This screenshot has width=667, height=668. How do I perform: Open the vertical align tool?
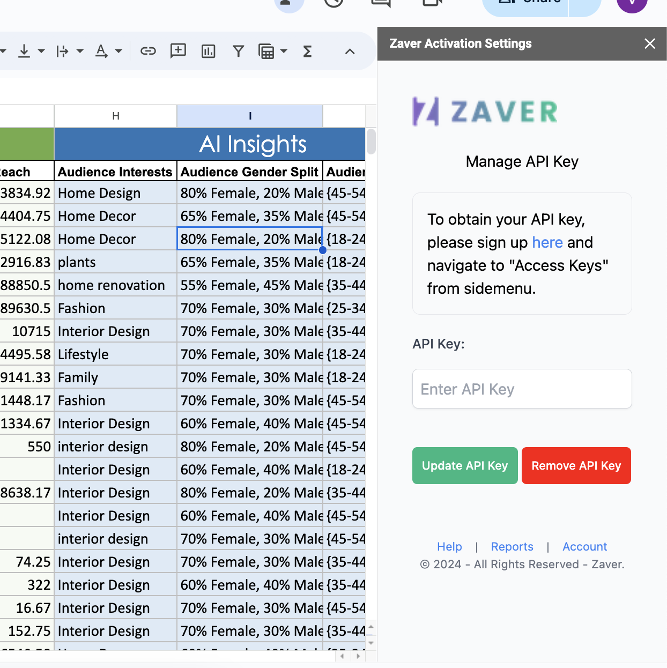click(x=24, y=51)
